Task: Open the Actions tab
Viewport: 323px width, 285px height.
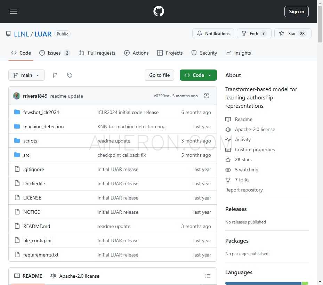Action: click(136, 53)
